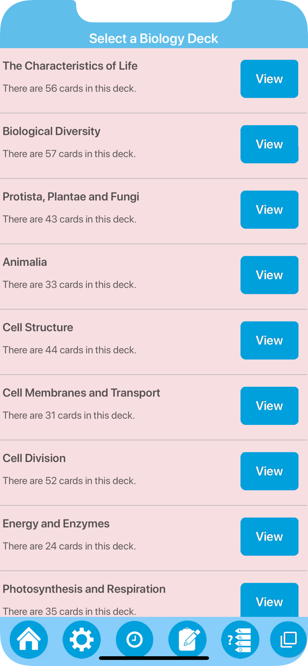Tap the Select a Biology Deck header
The image size is (308, 666).
(154, 39)
